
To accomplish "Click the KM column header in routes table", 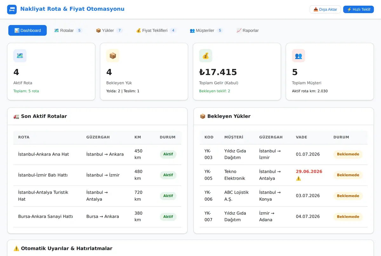I will [138, 137].
